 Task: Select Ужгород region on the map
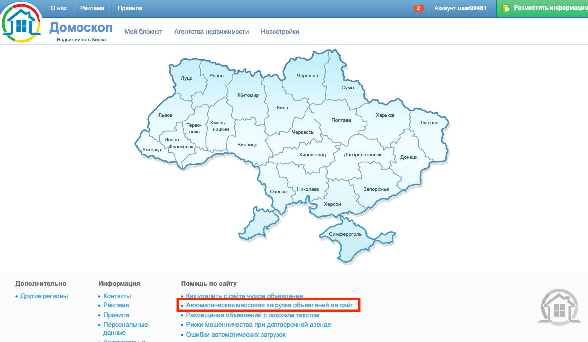coord(152,150)
